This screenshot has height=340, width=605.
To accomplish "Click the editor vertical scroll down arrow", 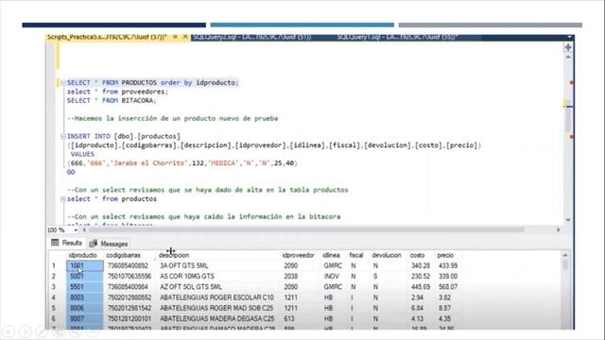I will pyautogui.click(x=568, y=220).
